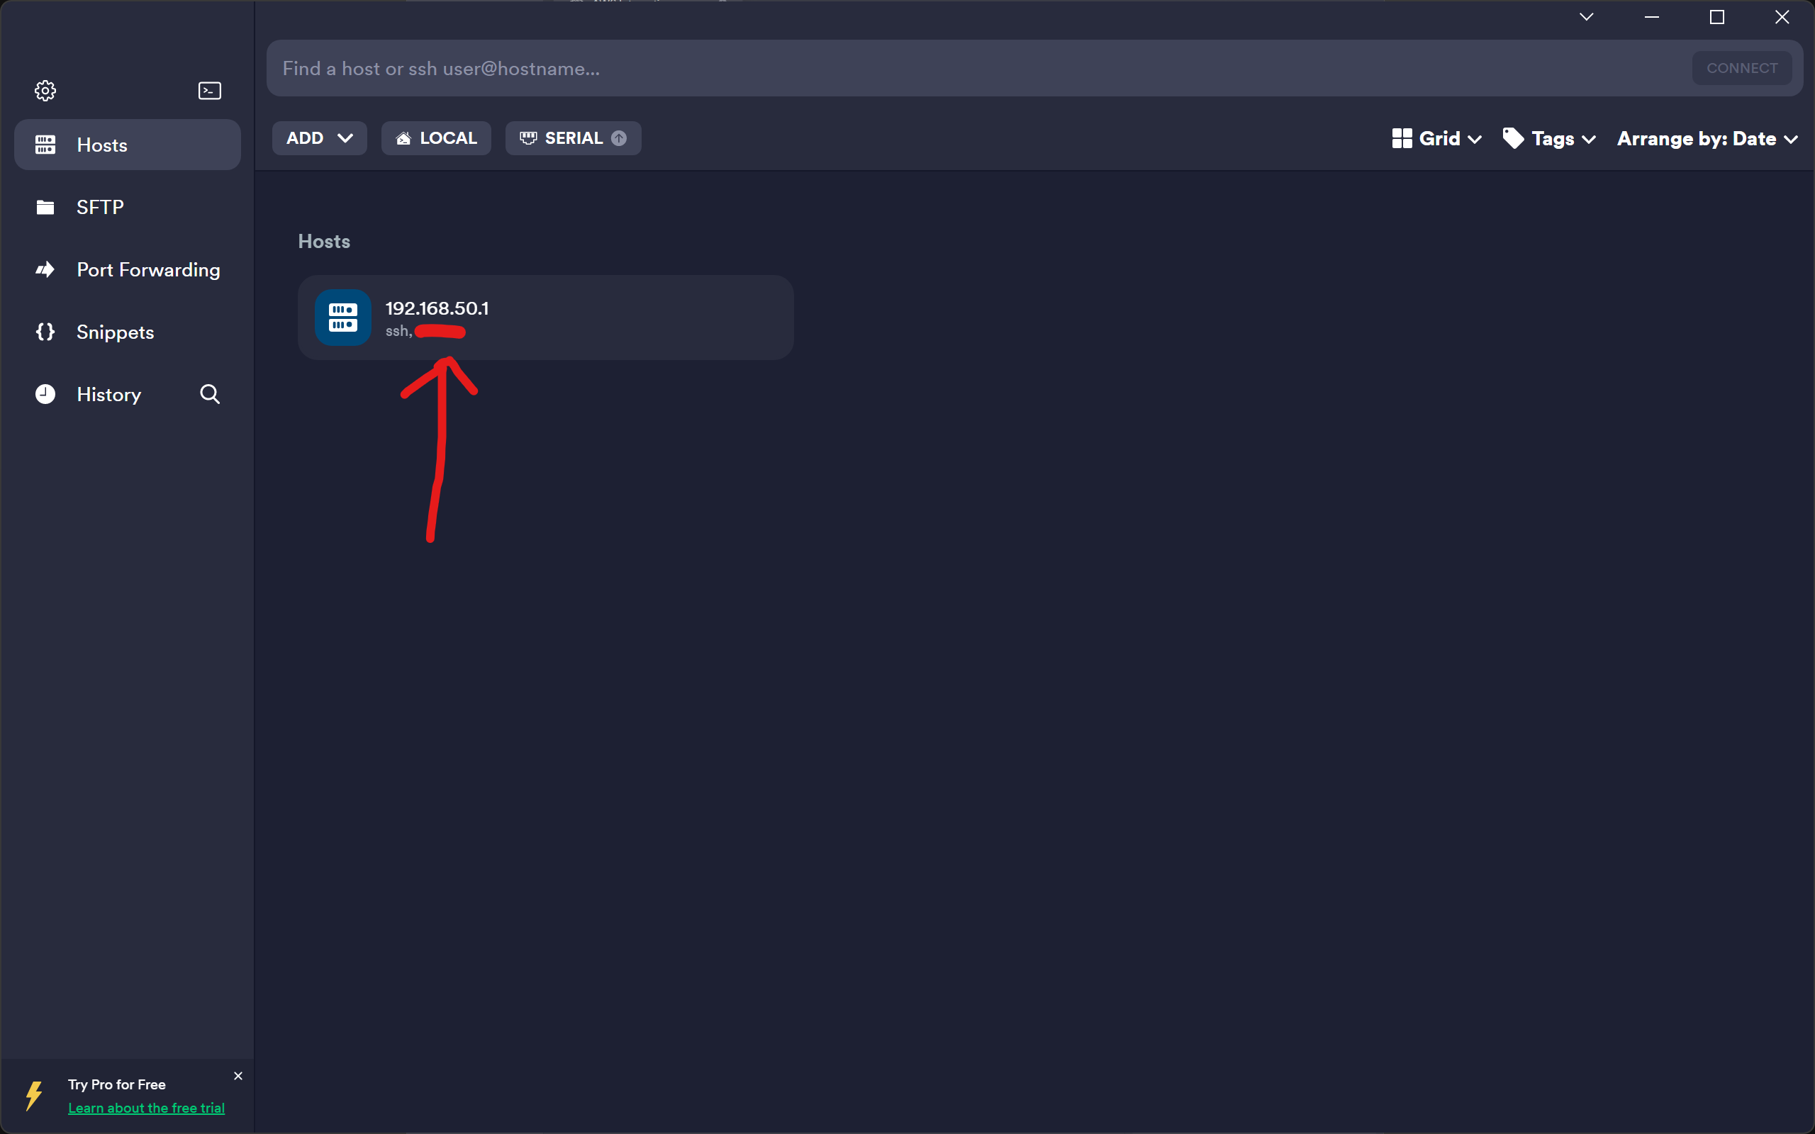This screenshot has height=1134, width=1815.
Task: Open Learn about the free trial link
Action: pos(146,1108)
